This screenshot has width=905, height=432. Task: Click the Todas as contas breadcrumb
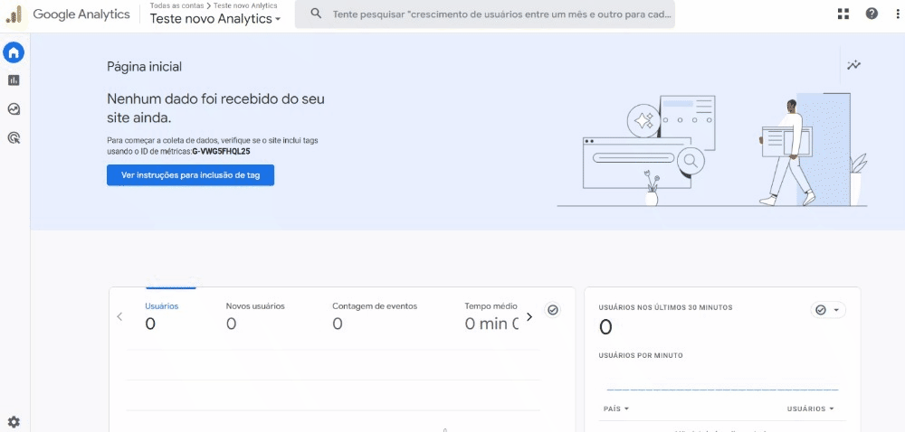coord(176,5)
